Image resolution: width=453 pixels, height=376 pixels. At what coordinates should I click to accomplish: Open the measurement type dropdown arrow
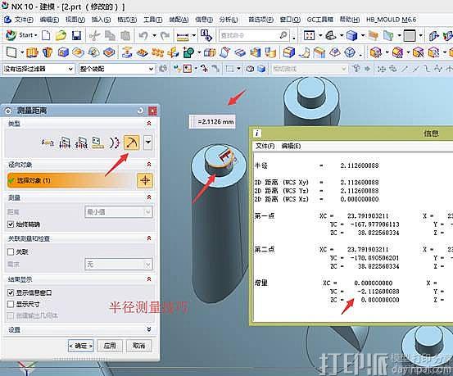click(148, 143)
